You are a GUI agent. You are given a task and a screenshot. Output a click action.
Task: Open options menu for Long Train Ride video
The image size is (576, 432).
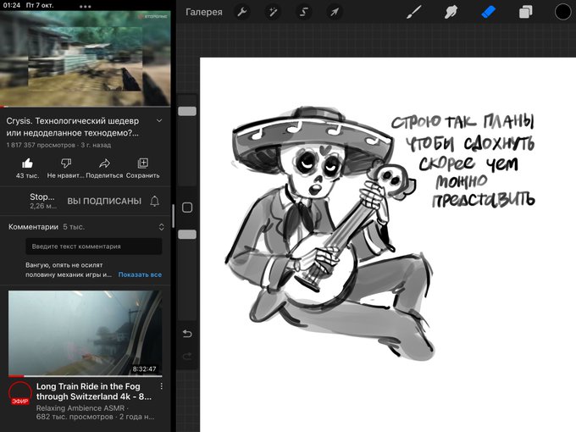point(161,386)
